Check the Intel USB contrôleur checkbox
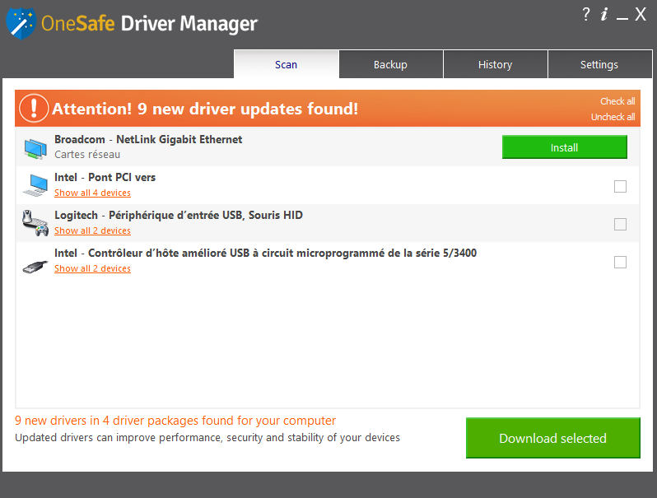The height and width of the screenshot is (498, 657). pyautogui.click(x=620, y=263)
